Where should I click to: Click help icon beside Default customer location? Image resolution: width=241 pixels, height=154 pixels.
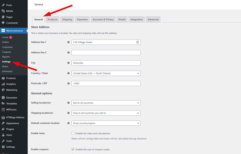coord(68,123)
